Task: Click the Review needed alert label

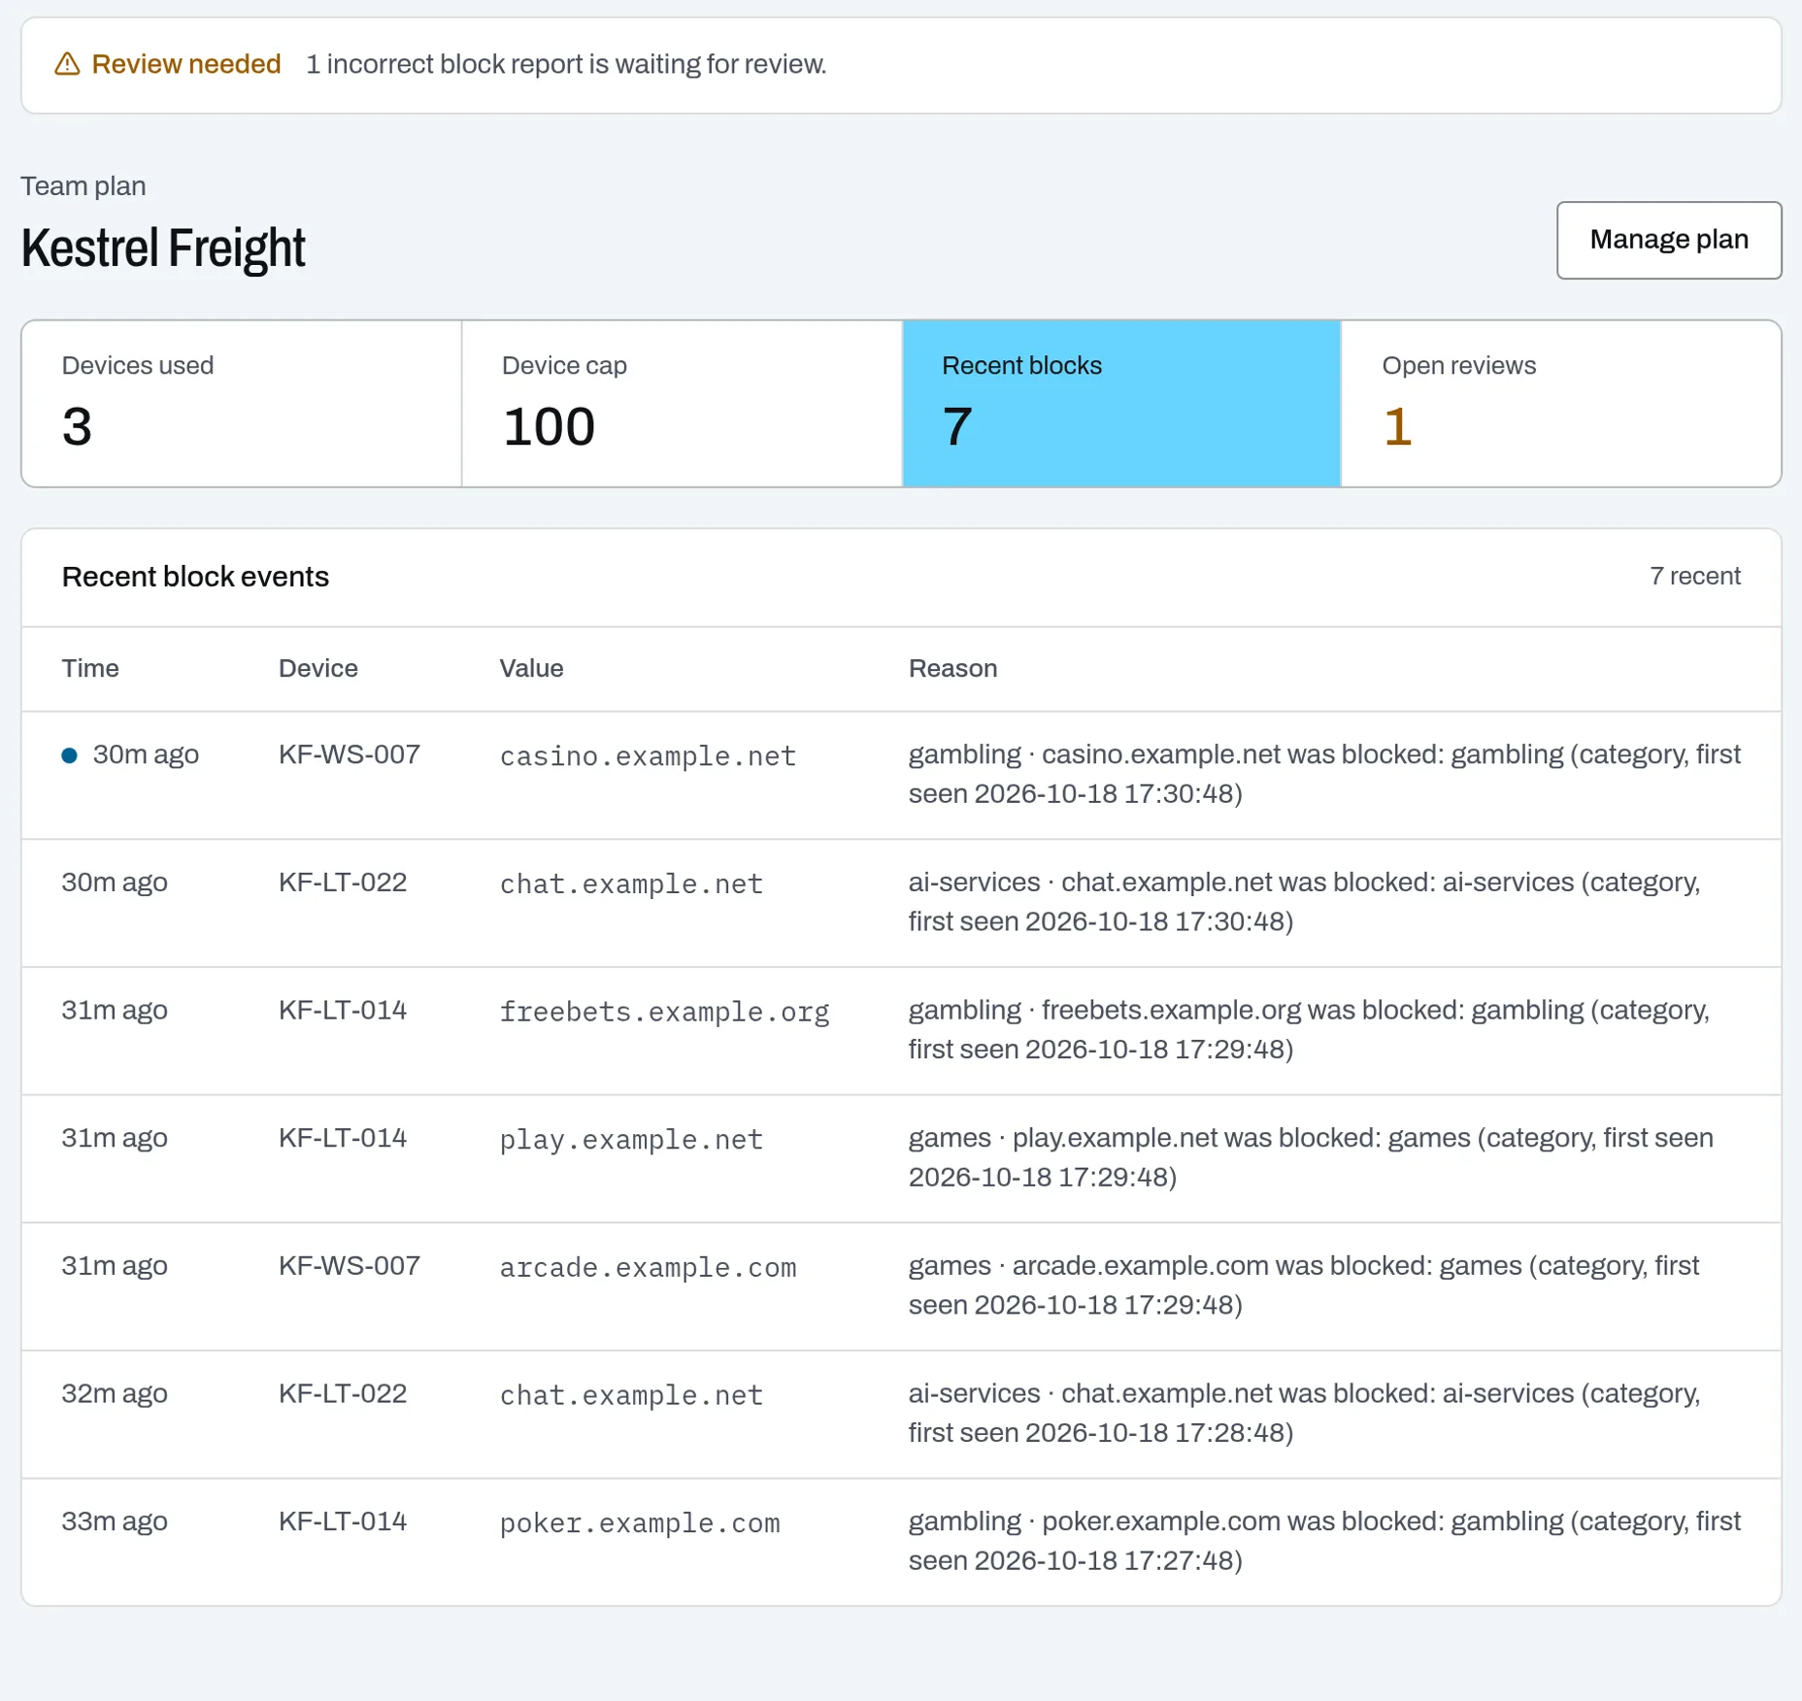Action: tap(186, 64)
